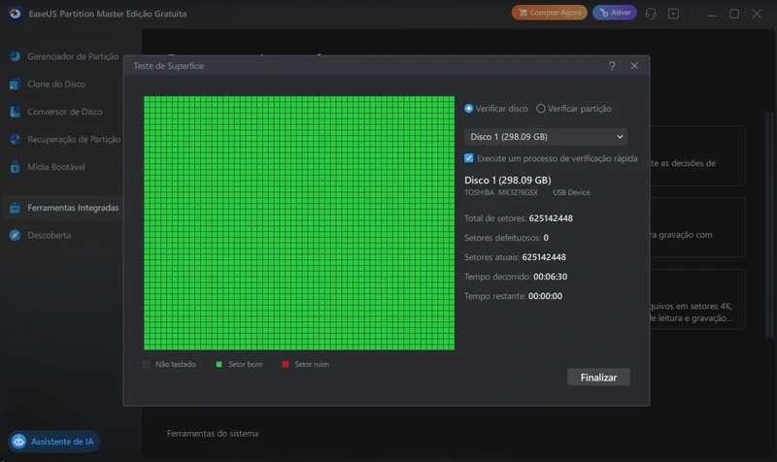Click the Tempo restante value 00:00:00
Image resolution: width=777 pixels, height=462 pixels.
coord(546,296)
